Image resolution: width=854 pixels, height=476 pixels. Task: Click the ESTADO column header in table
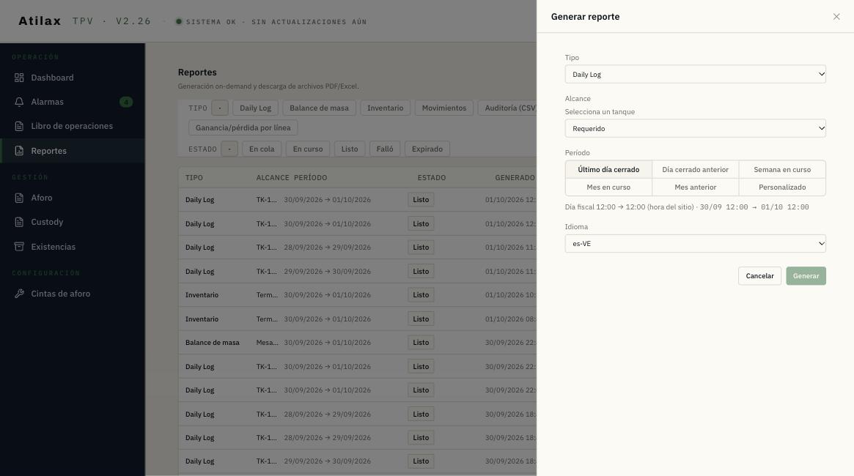(x=431, y=178)
